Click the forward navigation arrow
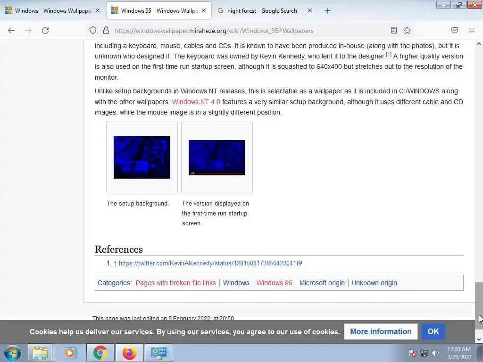 click(28, 31)
